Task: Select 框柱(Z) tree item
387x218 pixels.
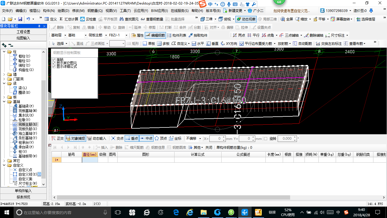Action: coord(22,56)
